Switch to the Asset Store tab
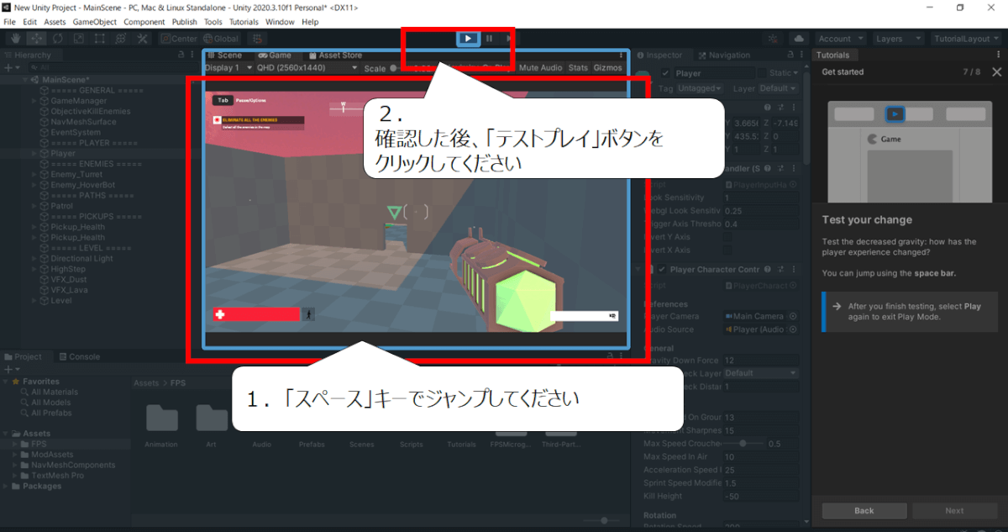Viewport: 1008px width, 532px height. [335, 55]
